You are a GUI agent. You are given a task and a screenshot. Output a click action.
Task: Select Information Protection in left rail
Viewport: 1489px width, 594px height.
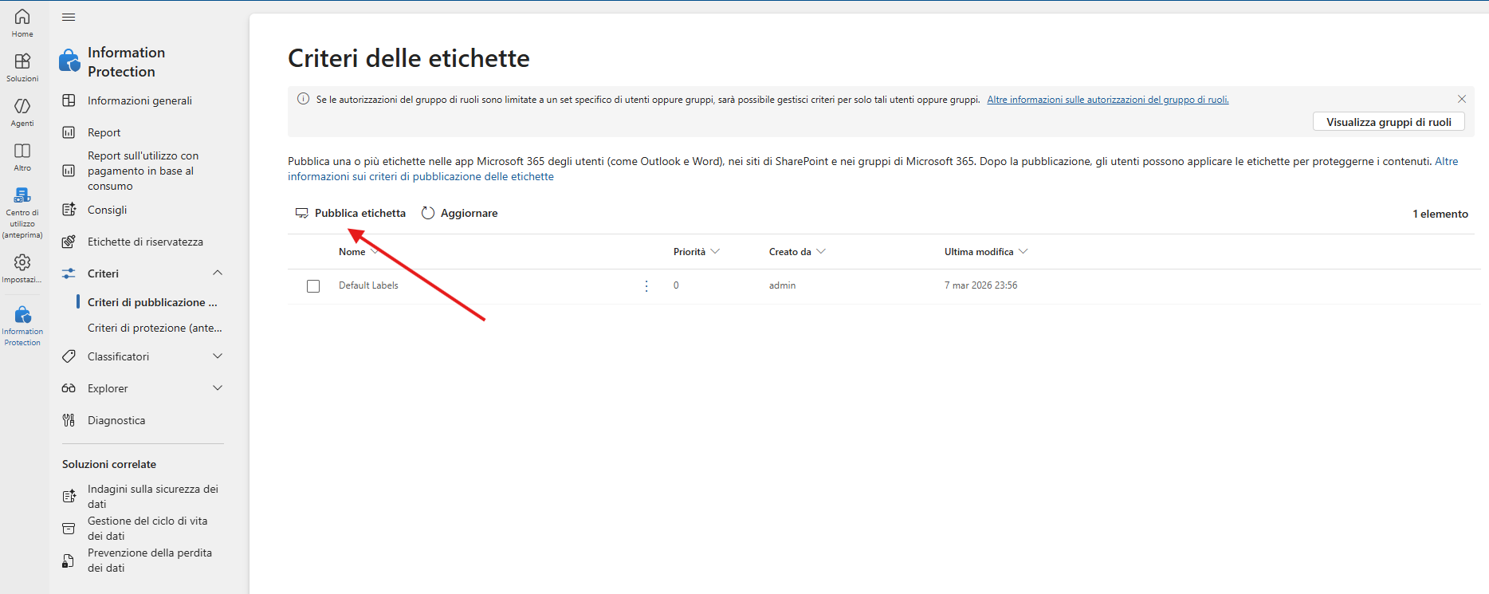coord(22,325)
